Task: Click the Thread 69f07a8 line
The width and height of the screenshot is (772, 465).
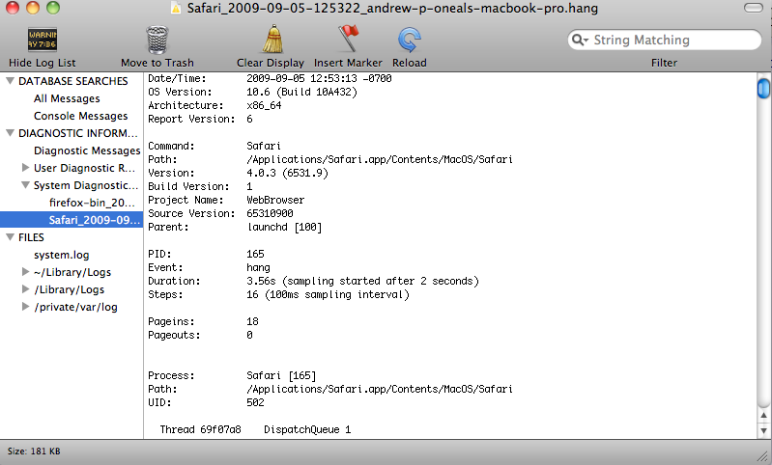Action: coord(255,429)
